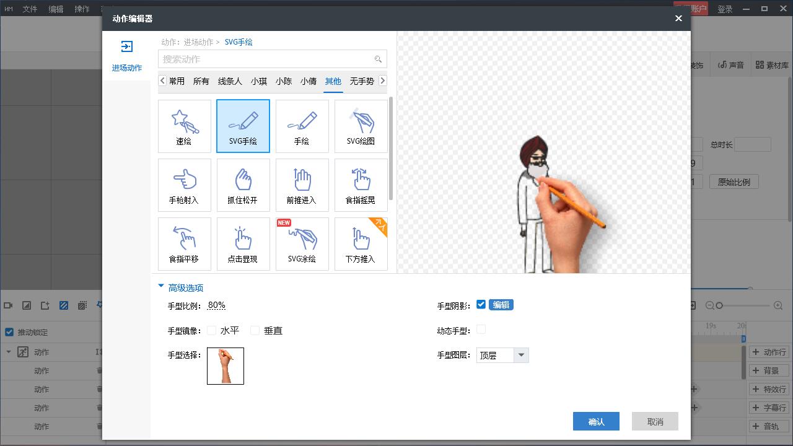Switch to the 常用 category tab

click(x=176, y=81)
